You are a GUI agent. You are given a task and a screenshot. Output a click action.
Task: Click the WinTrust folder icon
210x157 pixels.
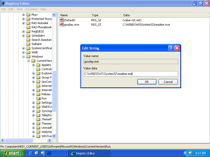[x=38, y=136]
